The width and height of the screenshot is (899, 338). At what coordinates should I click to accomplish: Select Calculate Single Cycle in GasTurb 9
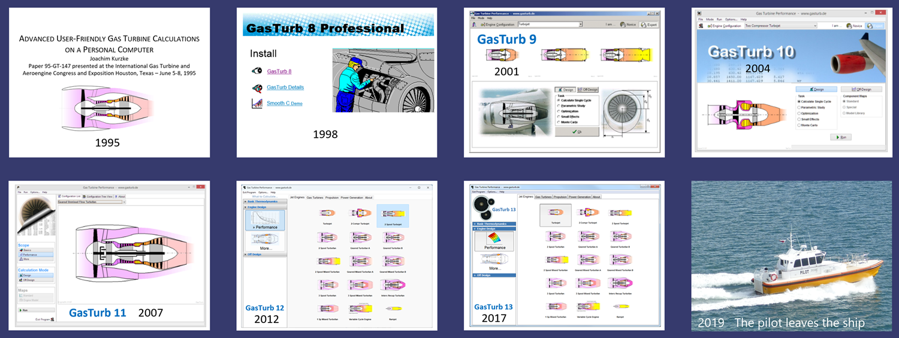(x=574, y=101)
